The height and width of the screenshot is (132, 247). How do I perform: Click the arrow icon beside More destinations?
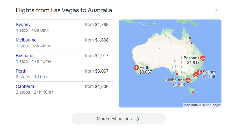tap(137, 119)
